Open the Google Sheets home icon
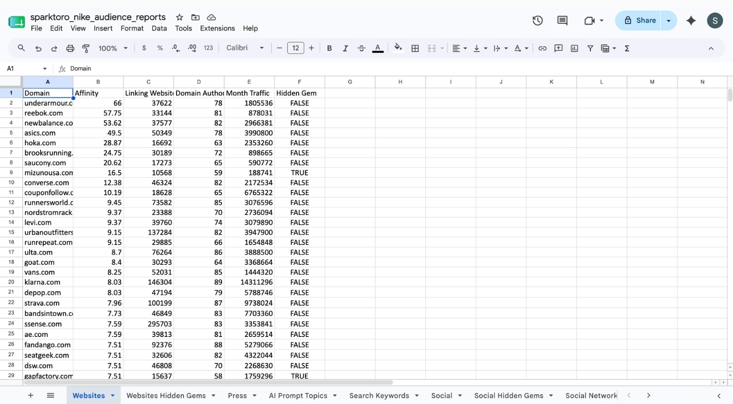 16,21
